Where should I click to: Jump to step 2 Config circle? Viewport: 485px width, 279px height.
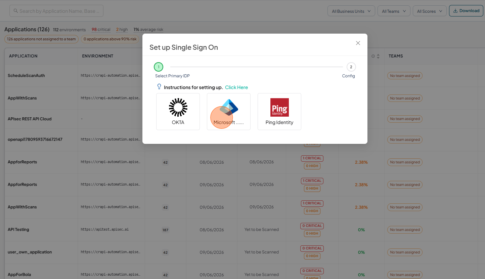(351, 67)
